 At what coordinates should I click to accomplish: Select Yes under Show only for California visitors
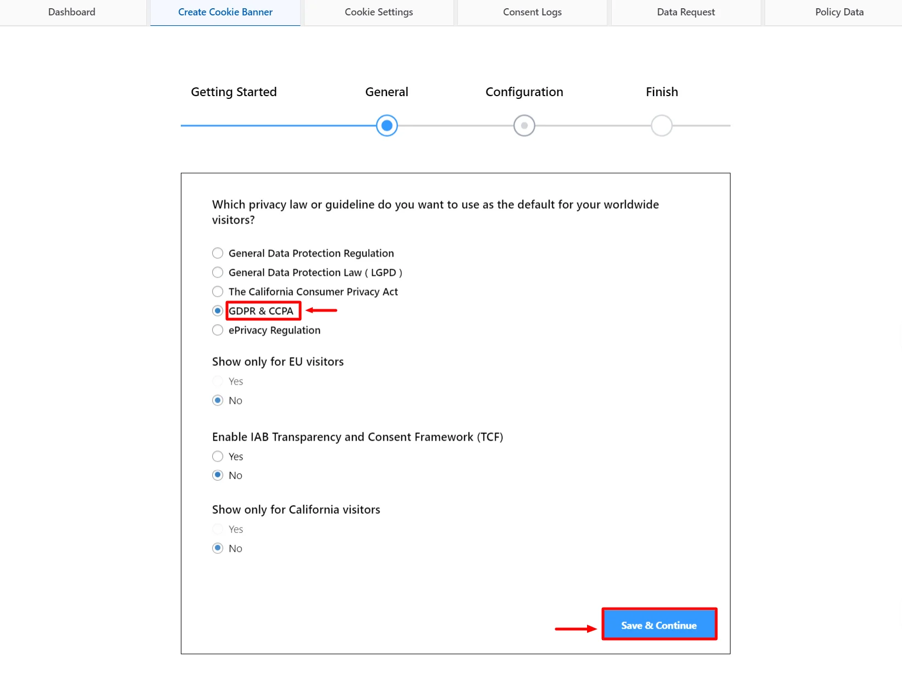point(218,529)
